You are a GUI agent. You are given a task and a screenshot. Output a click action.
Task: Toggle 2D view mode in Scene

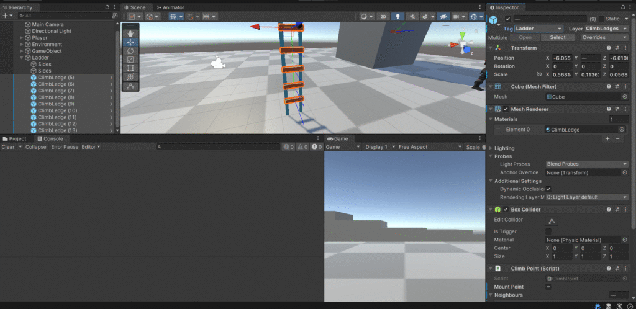click(383, 17)
